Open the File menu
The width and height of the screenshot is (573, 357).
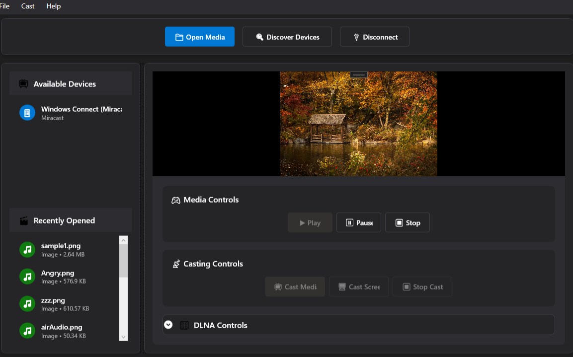pyautogui.click(x=5, y=6)
